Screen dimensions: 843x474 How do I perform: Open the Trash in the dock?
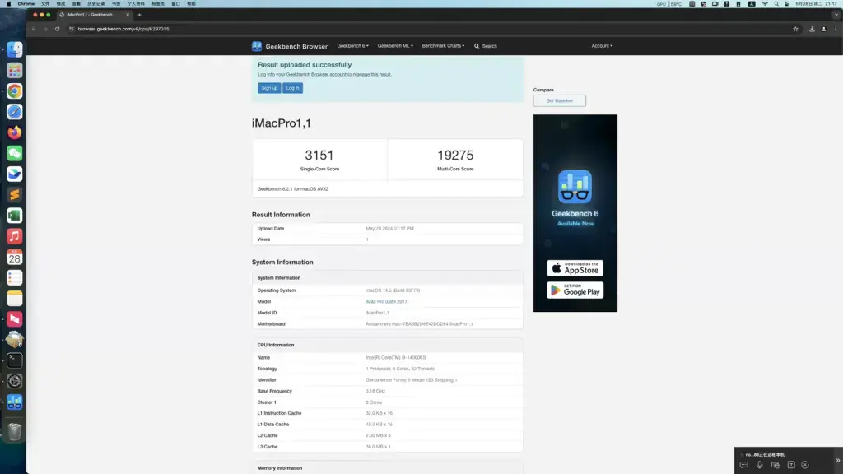click(15, 431)
